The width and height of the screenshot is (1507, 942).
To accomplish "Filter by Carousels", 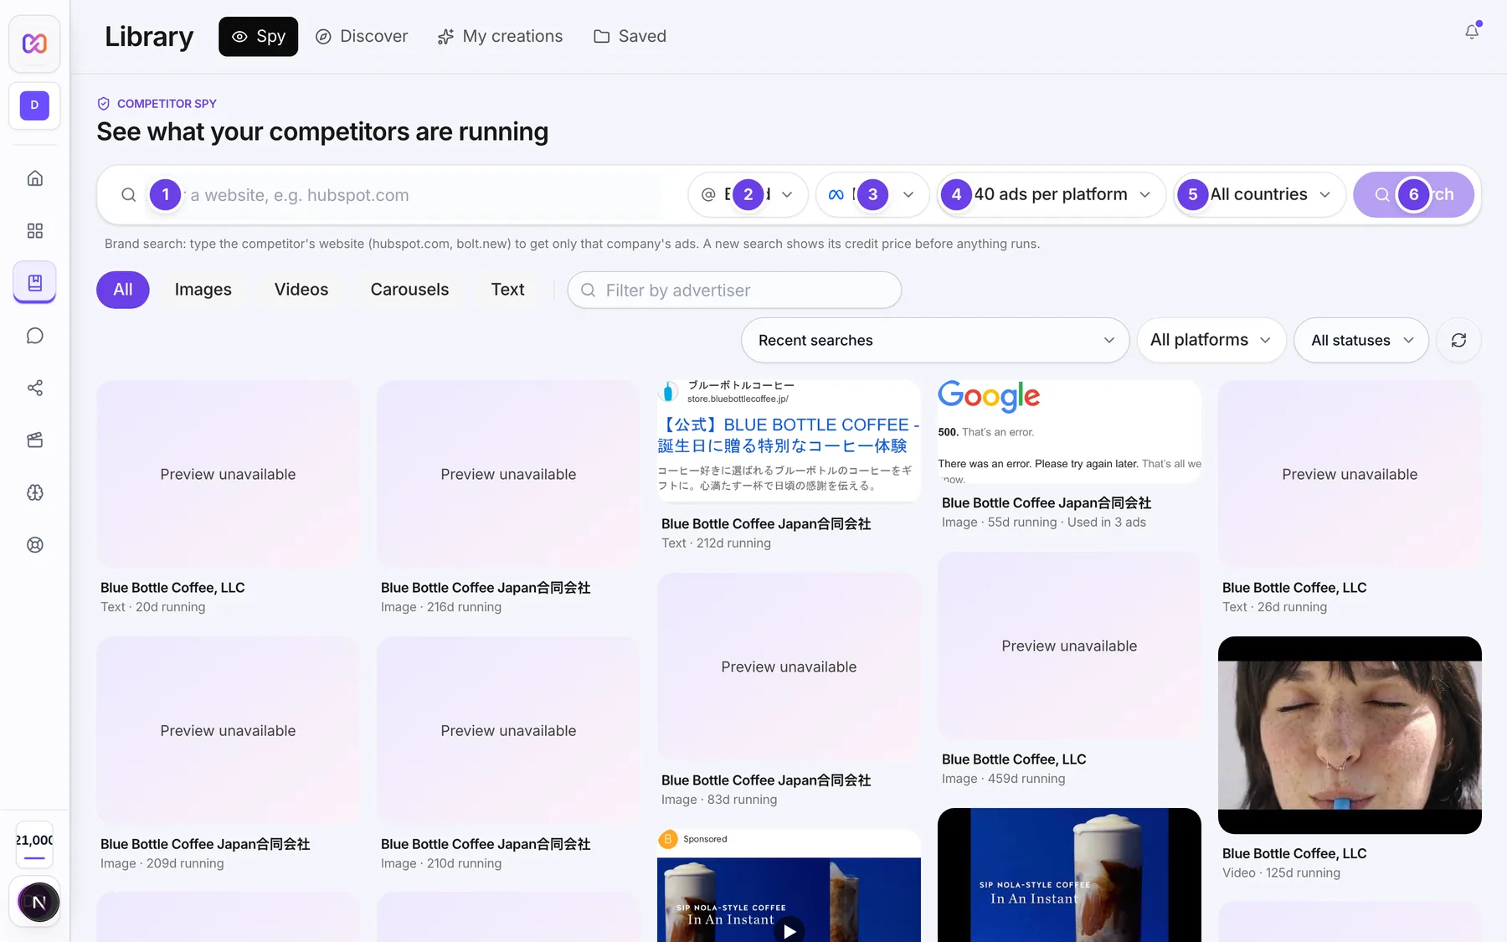I will coord(409,290).
